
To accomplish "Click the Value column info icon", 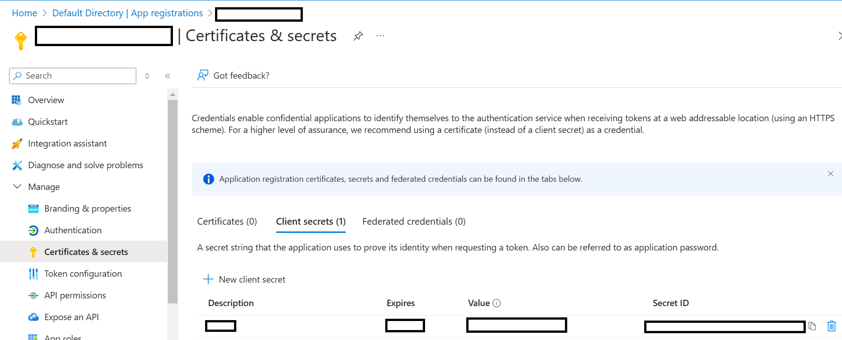I will [497, 303].
